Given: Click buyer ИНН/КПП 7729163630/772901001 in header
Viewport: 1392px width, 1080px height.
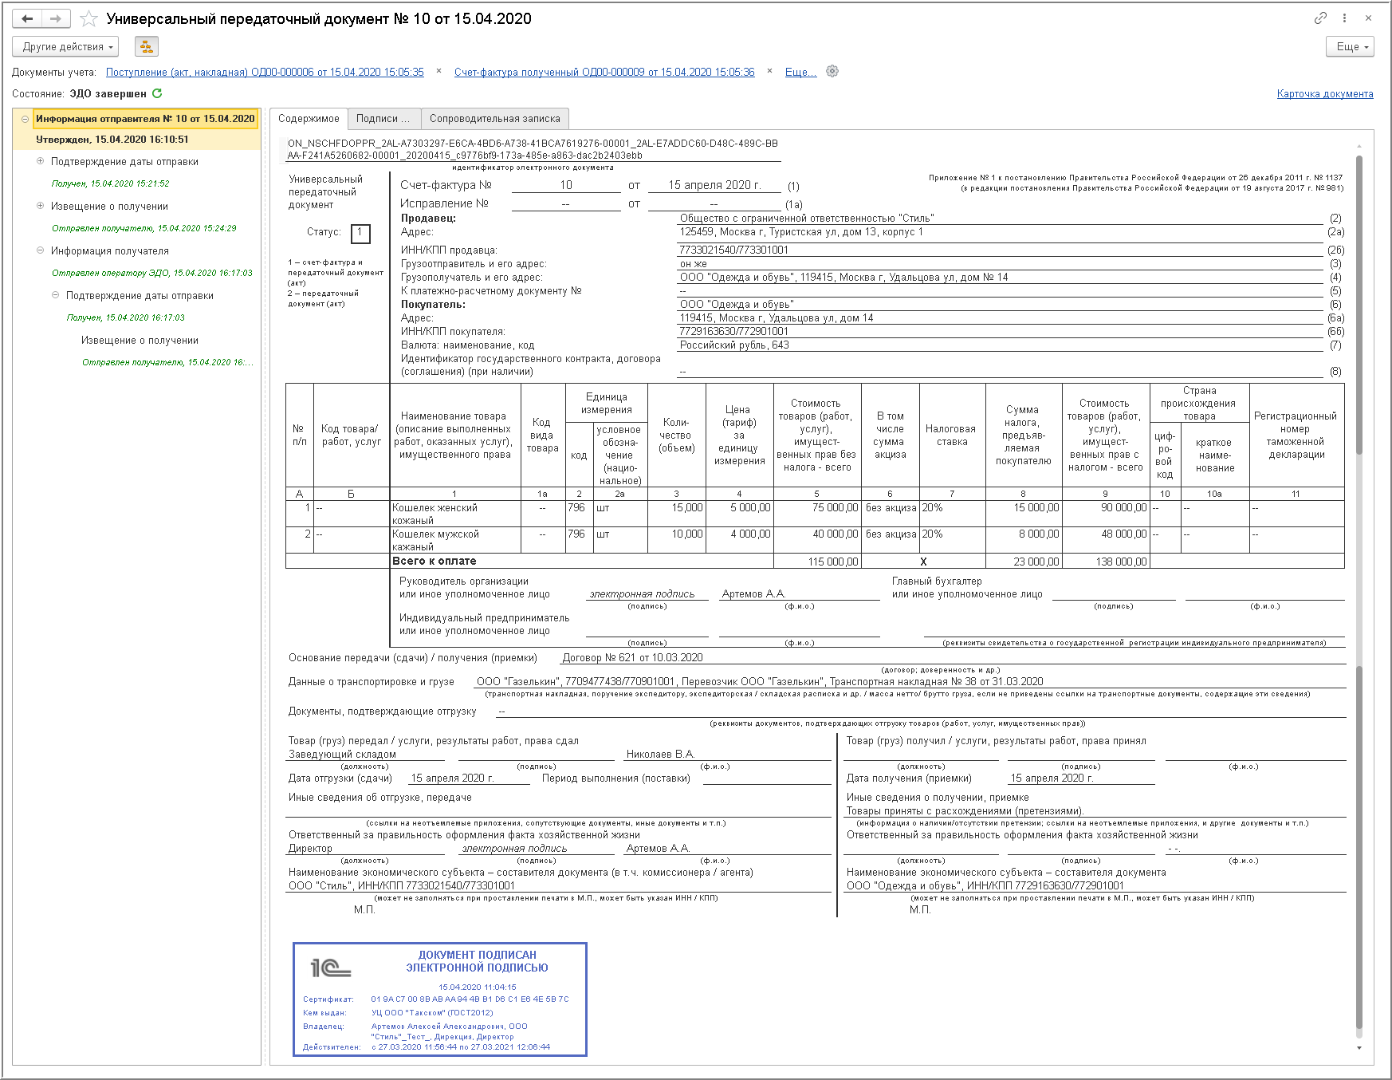Looking at the screenshot, I should point(733,332).
